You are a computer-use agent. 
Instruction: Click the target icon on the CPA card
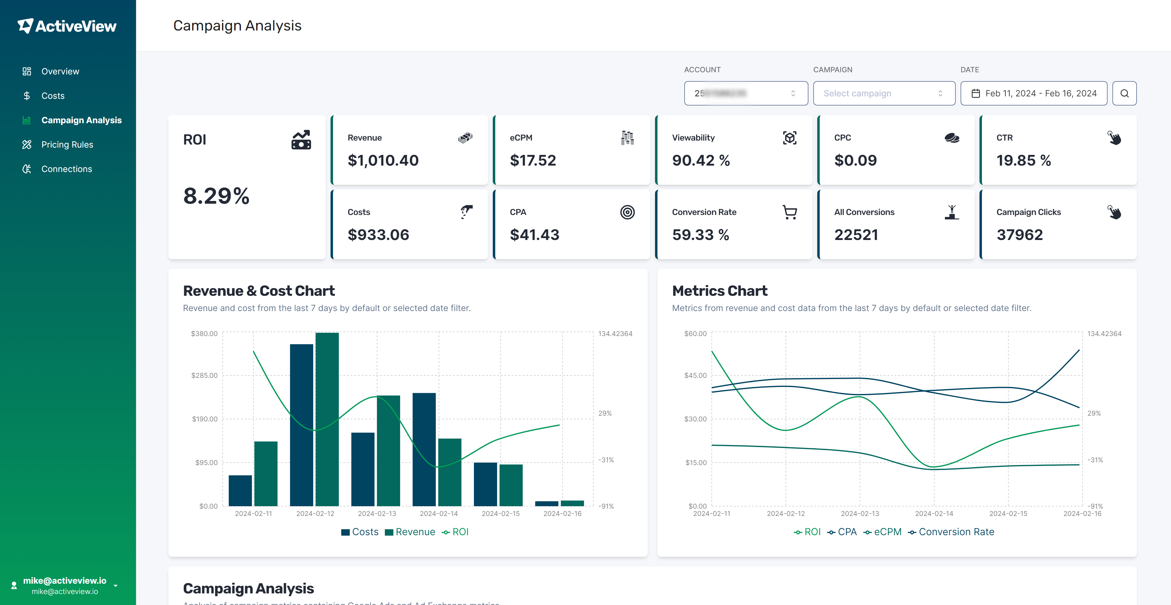click(x=628, y=212)
